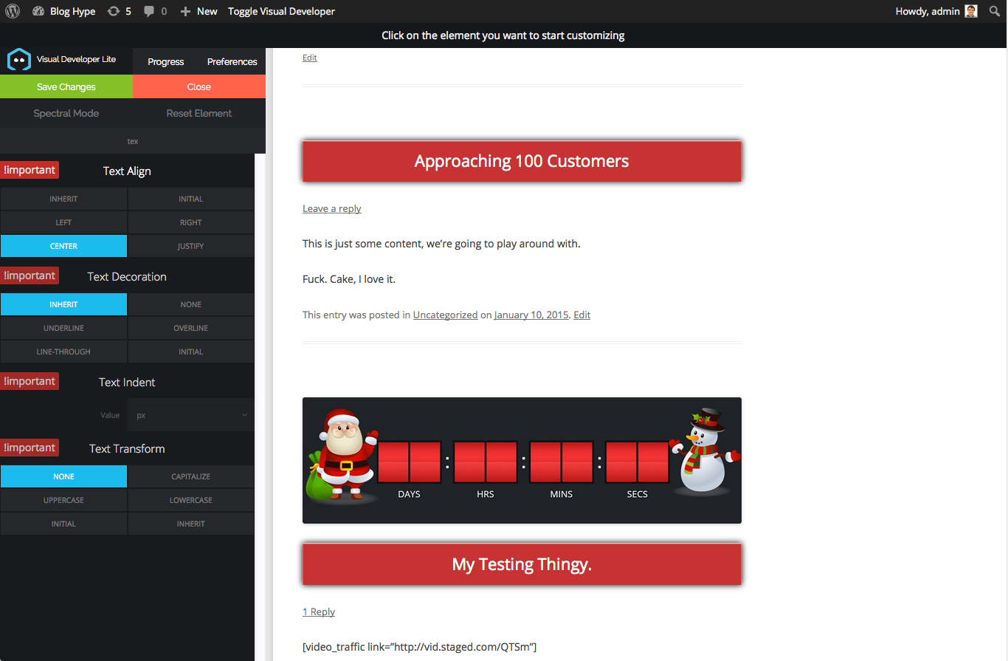Choose Overline text decoration

click(x=190, y=328)
